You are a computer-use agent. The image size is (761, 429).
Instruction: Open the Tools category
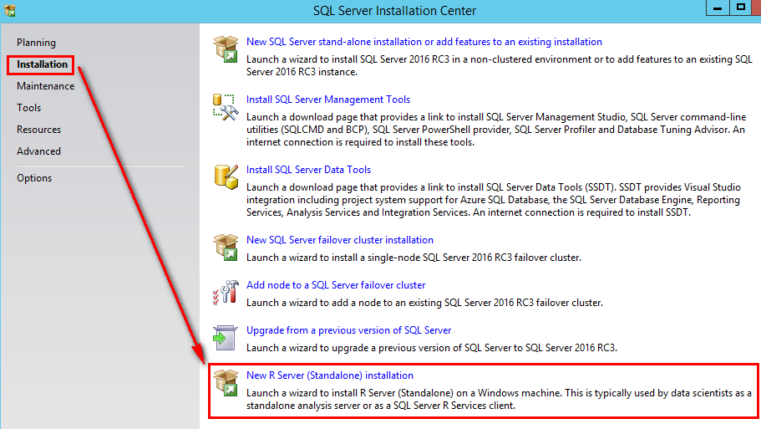28,108
